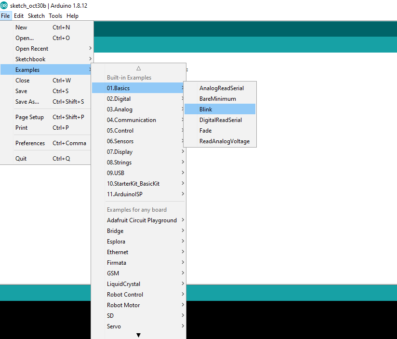
Task: Expand the GSM library examples
Action: [x=138, y=273]
